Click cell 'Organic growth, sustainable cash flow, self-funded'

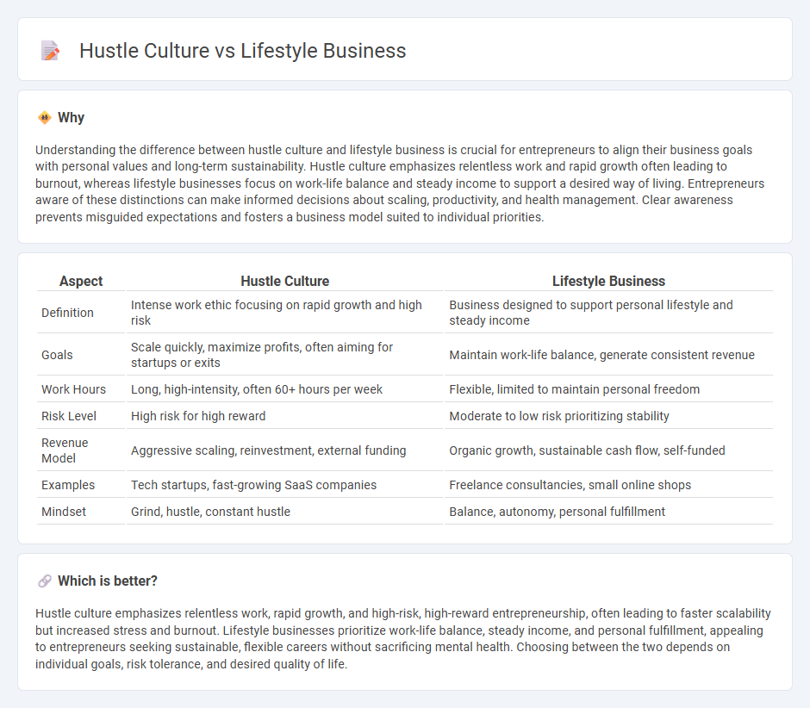[x=608, y=450]
